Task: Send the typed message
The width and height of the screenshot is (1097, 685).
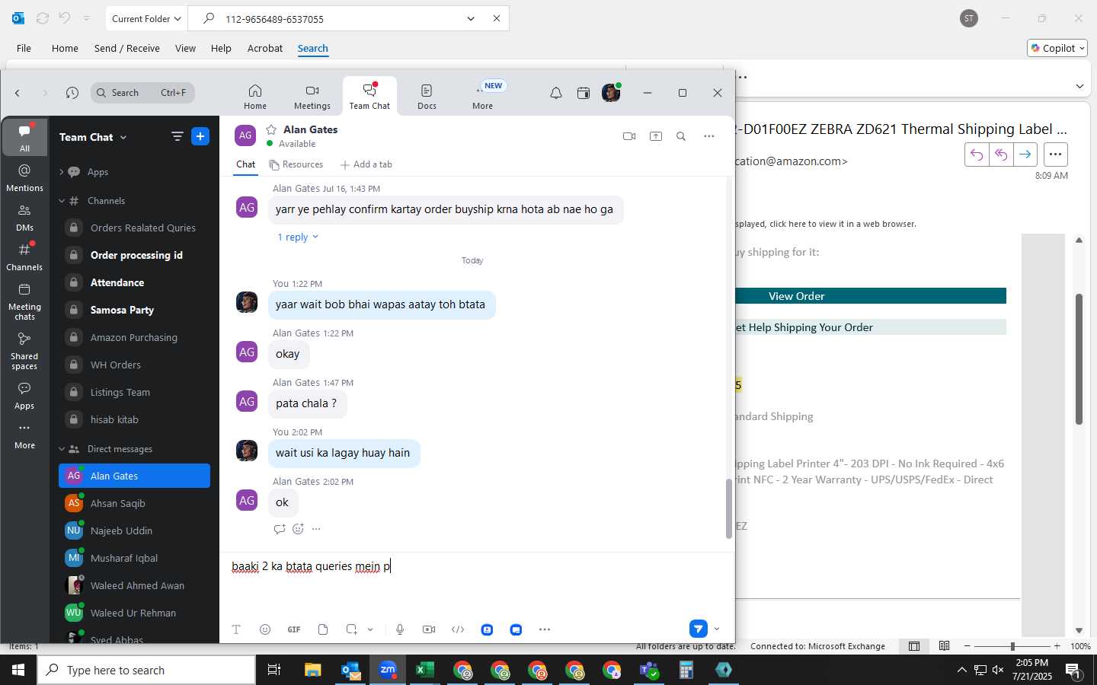Action: coord(699,629)
